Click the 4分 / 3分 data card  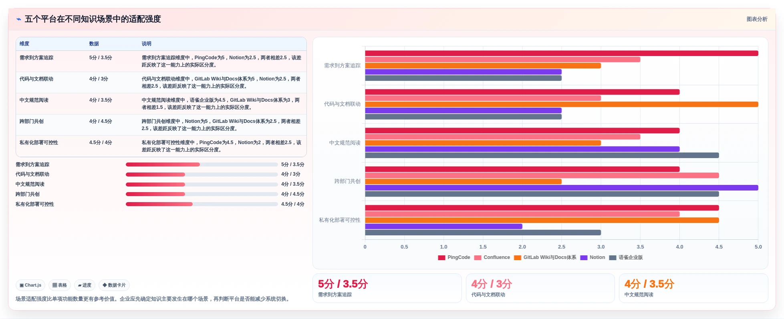[x=540, y=288]
